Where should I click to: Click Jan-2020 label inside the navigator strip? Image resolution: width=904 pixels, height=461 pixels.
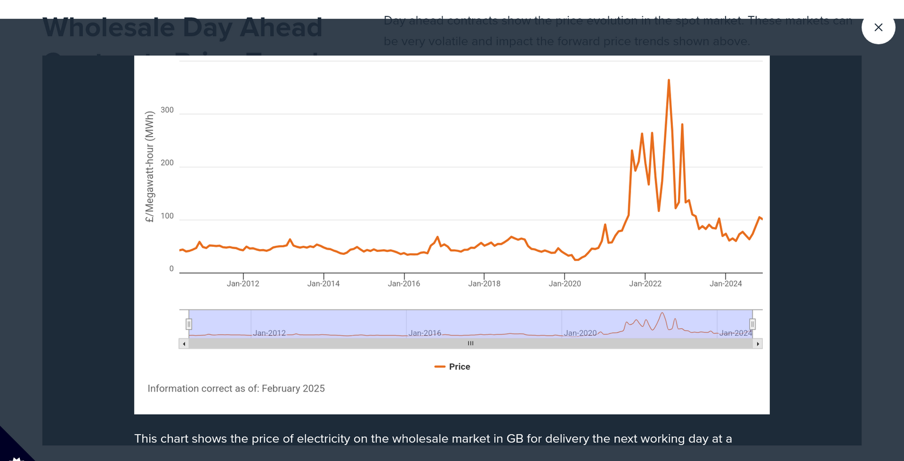pos(580,333)
